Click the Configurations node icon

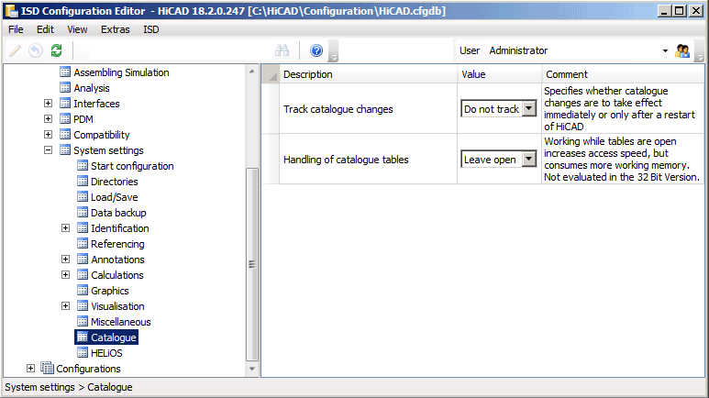point(47,368)
